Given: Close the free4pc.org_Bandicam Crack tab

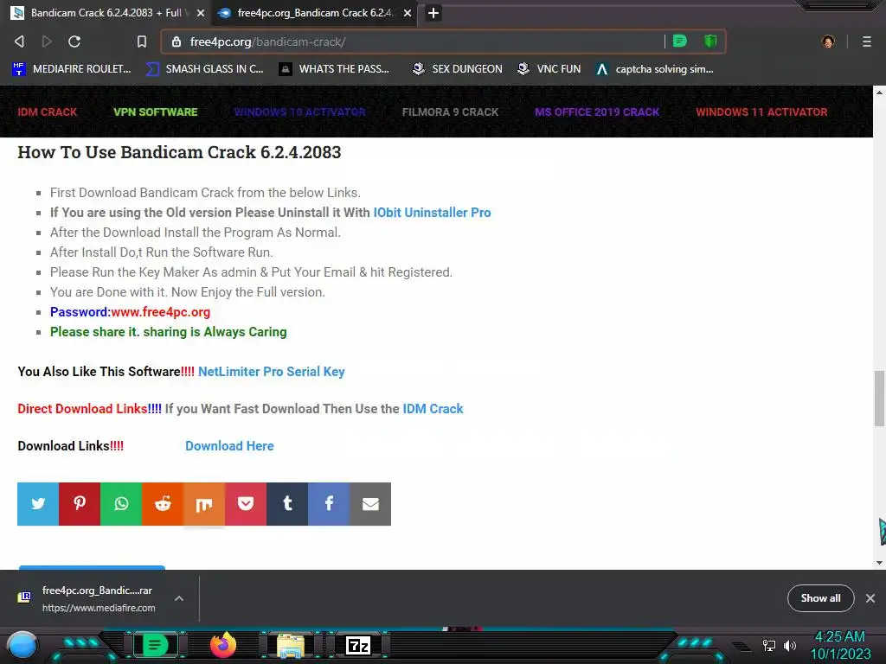Looking at the screenshot, I should (408, 13).
